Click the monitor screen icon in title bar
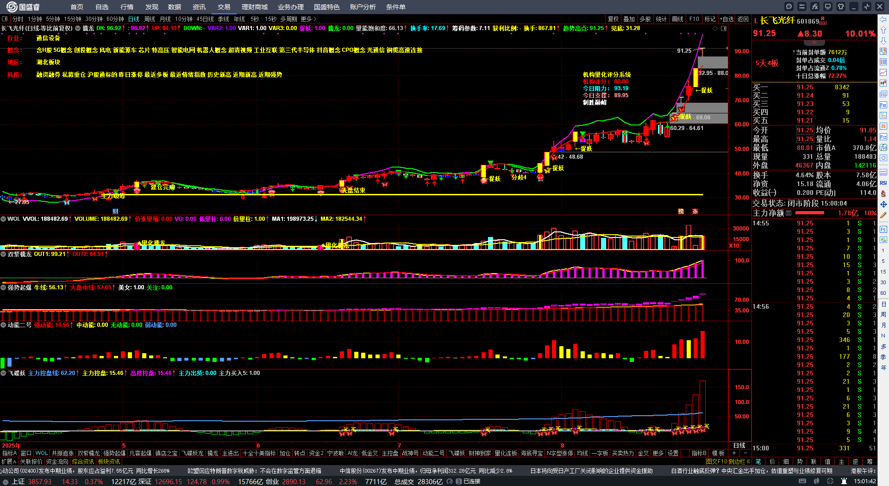This screenshot has height=486, width=889. (828, 6)
